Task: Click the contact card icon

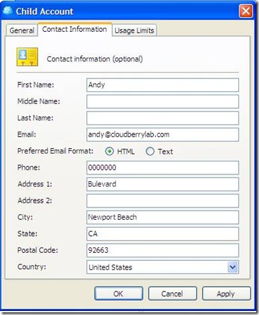Action: 27,57
